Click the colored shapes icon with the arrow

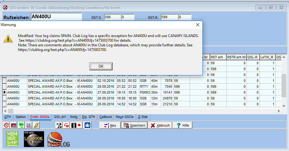click(59, 125)
